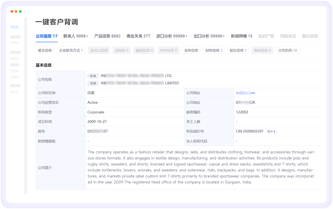Click the 企业联系方式 1 button
This screenshot has height=209, width=333.
pyautogui.click(x=71, y=50)
